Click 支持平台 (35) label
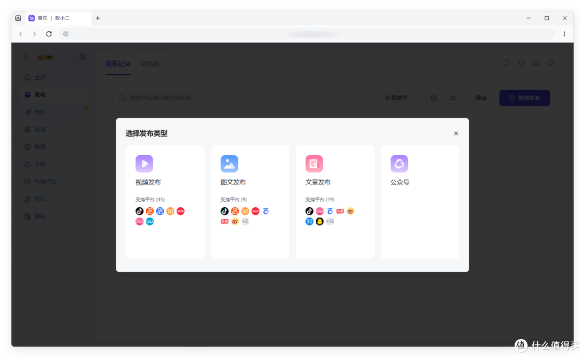The height and width of the screenshot is (358, 585). [150, 200]
